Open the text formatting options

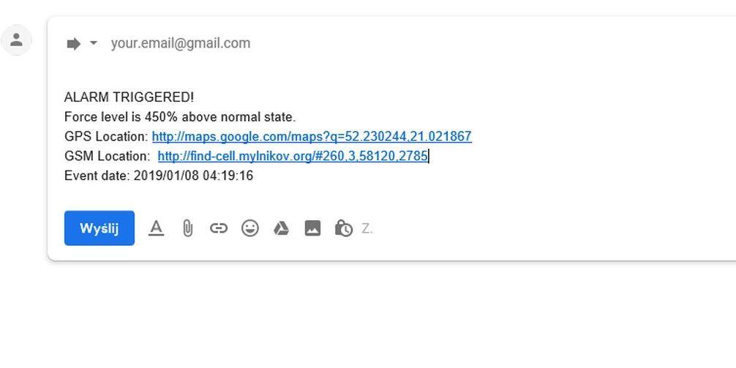coord(156,228)
